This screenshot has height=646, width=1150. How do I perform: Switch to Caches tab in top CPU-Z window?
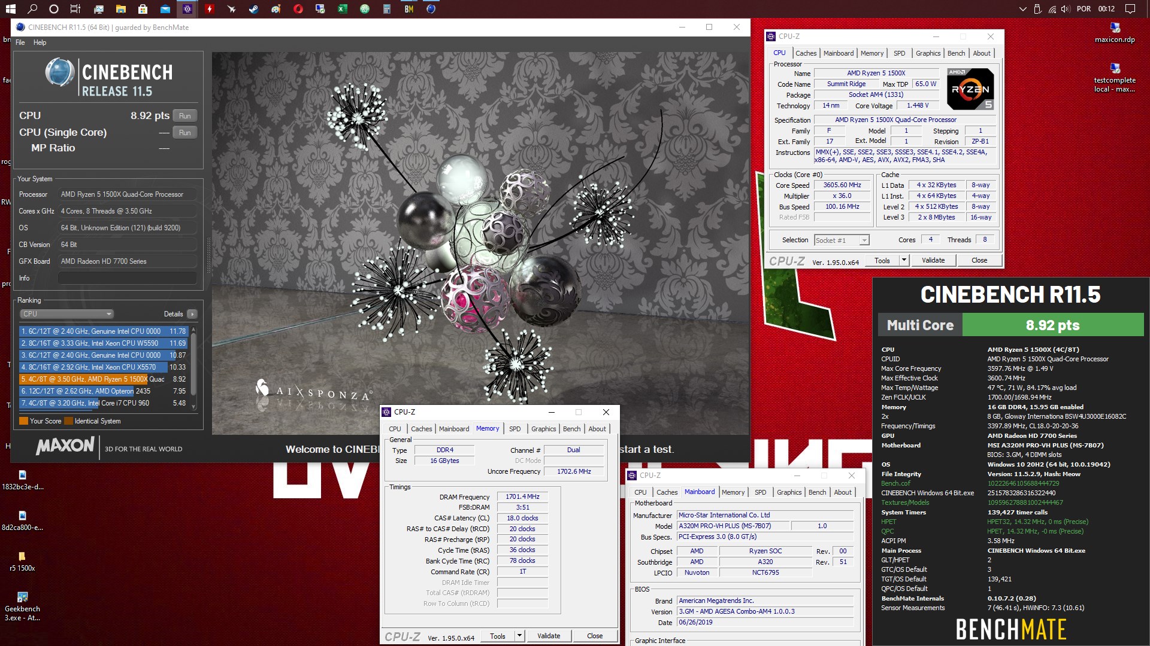(x=806, y=53)
